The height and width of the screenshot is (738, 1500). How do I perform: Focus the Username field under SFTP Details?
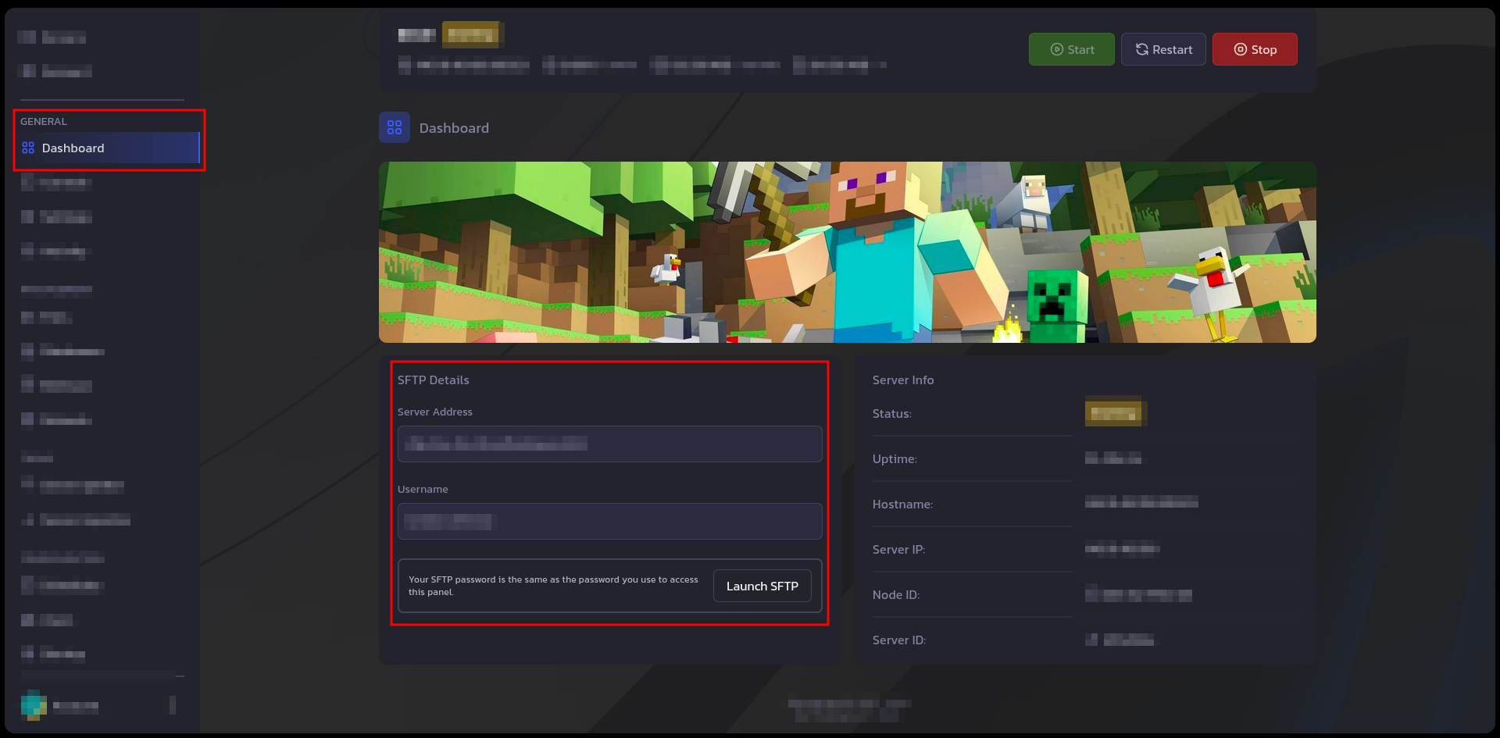coord(609,521)
